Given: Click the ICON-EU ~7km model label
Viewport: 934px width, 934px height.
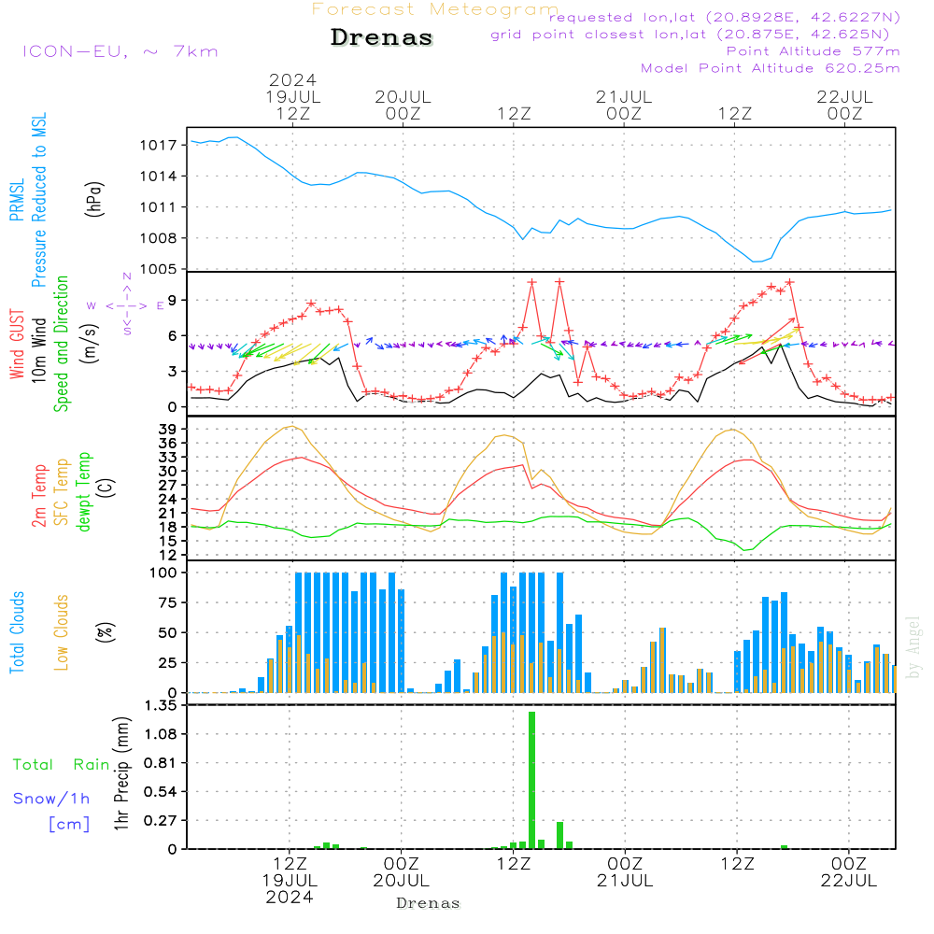Looking at the screenshot, I should (x=120, y=51).
